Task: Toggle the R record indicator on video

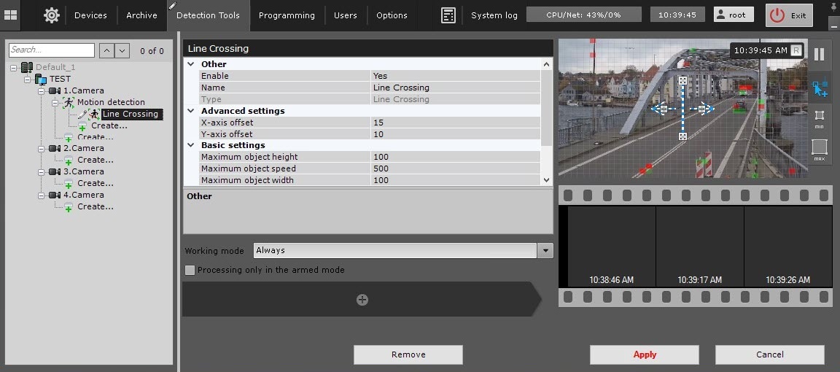Action: point(796,50)
